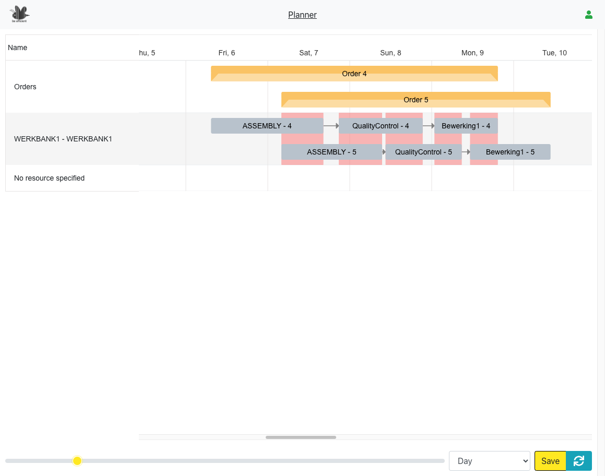Click the bee logo icon
The image size is (605, 476).
click(x=19, y=14)
